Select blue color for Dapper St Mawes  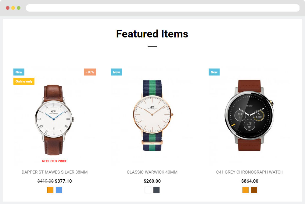point(59,190)
